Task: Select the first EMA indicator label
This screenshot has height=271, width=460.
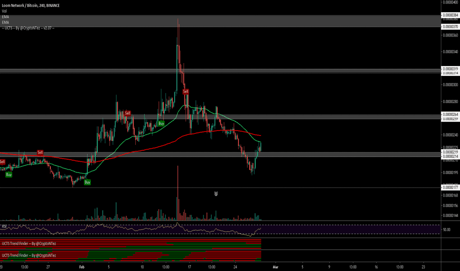Action: click(5, 17)
